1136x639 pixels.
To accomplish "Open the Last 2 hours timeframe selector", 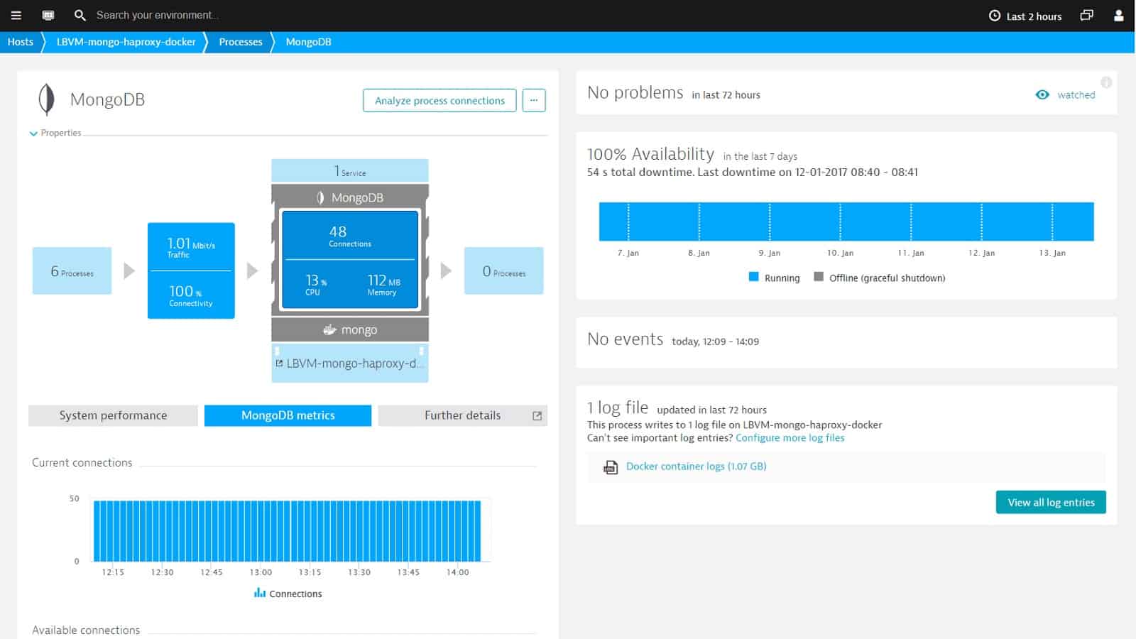I will tap(1025, 16).
